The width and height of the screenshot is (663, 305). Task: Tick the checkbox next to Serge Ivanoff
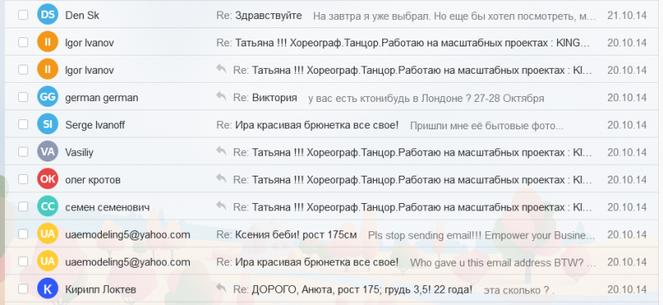[x=23, y=125]
